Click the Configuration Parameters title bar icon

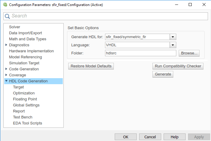click(x=4, y=5)
